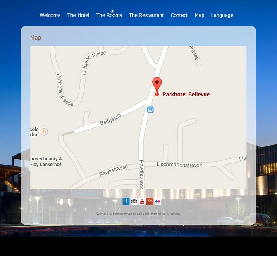Open The Hotel menu item

[x=78, y=15]
